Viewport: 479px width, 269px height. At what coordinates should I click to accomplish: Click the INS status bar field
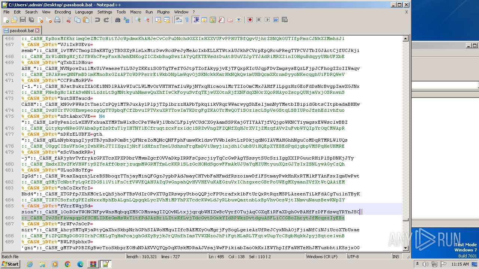click(x=396, y=257)
